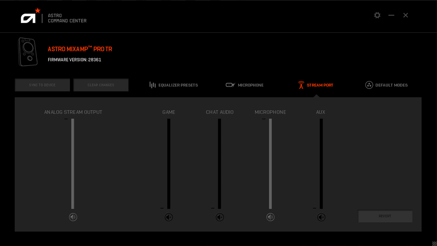Click the Default Modes circle icon
This screenshot has width=437, height=246.
[x=369, y=85]
